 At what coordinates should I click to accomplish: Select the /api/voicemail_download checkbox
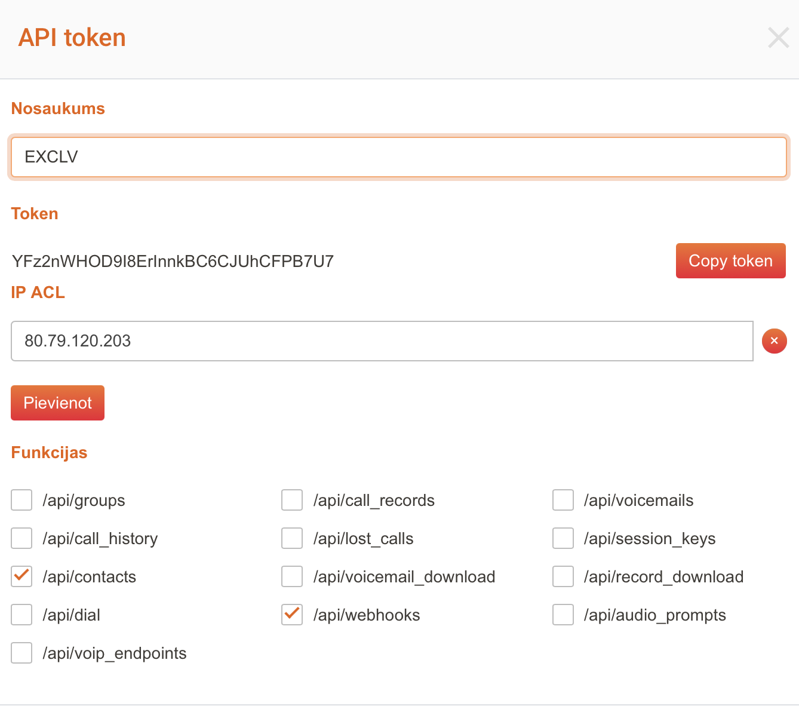[292, 577]
